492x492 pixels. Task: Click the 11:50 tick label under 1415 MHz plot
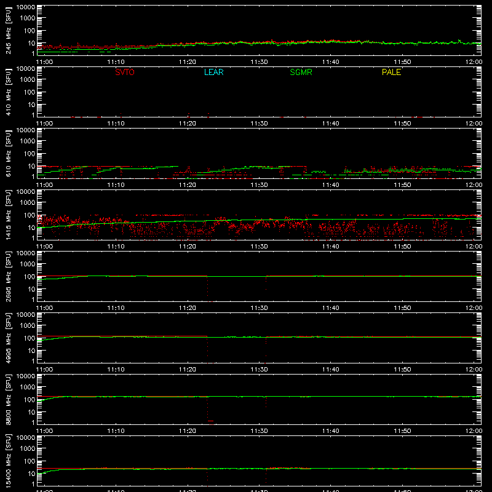tap(402, 247)
